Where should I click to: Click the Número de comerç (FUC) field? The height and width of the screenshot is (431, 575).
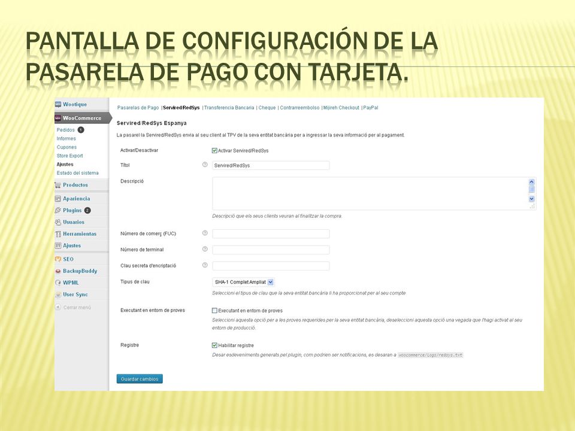pos(271,234)
